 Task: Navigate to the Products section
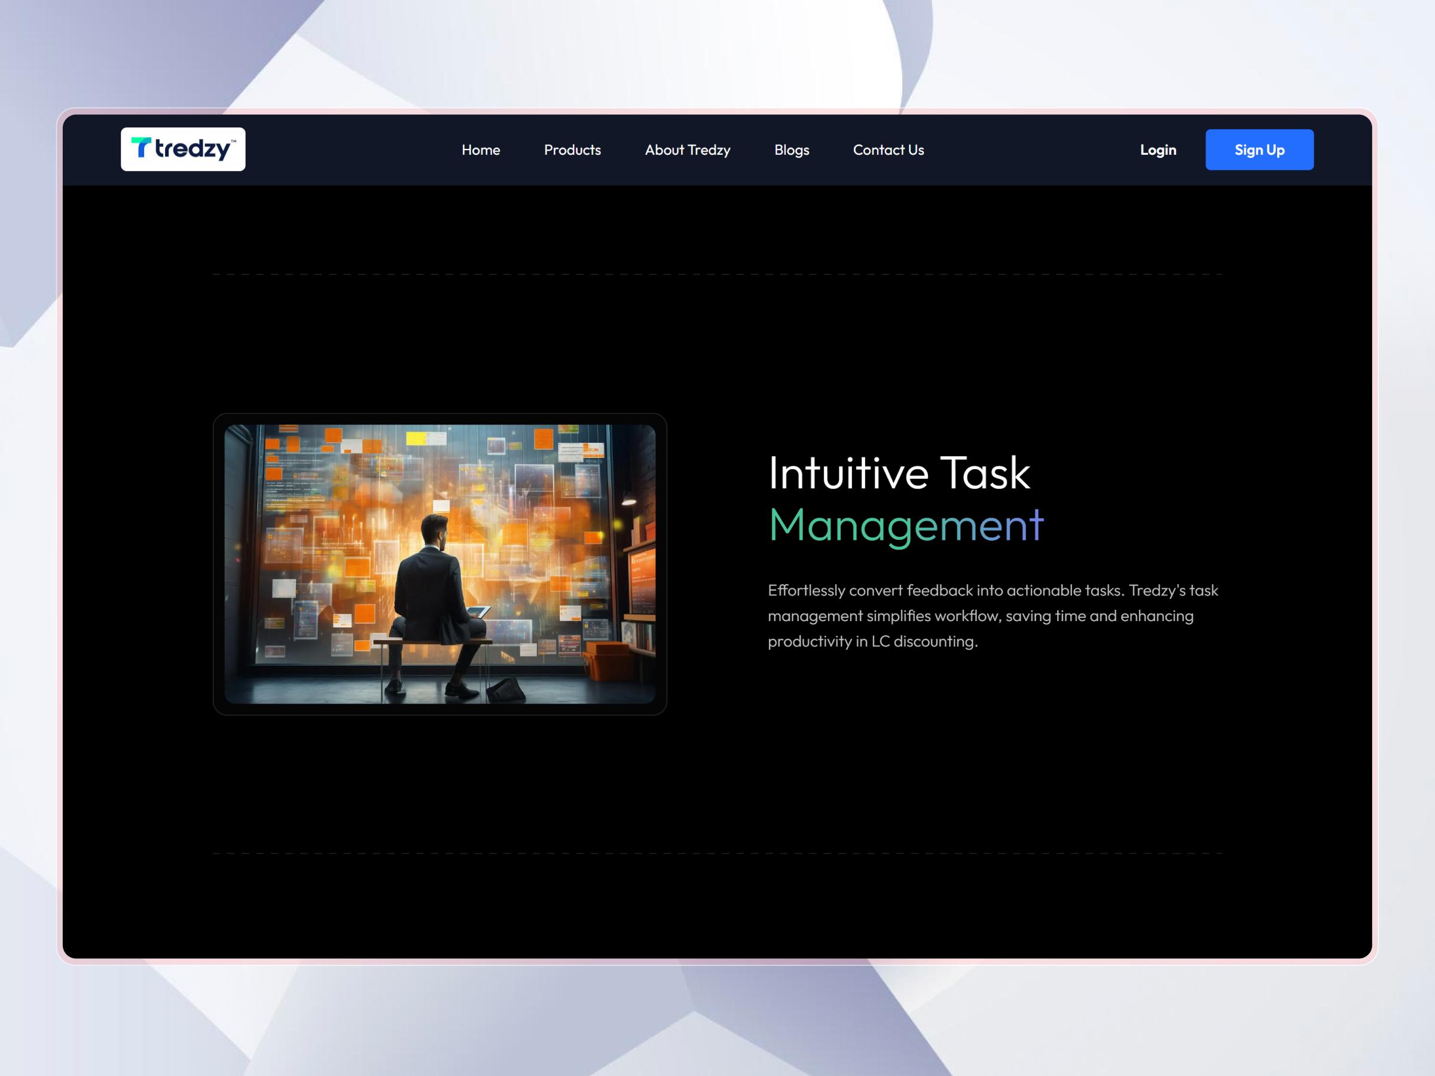(x=573, y=150)
